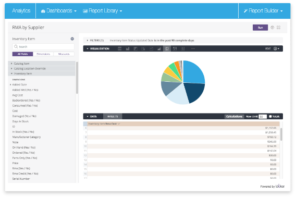Open Inventory Item Rma Cost column menu

click(x=119, y=124)
